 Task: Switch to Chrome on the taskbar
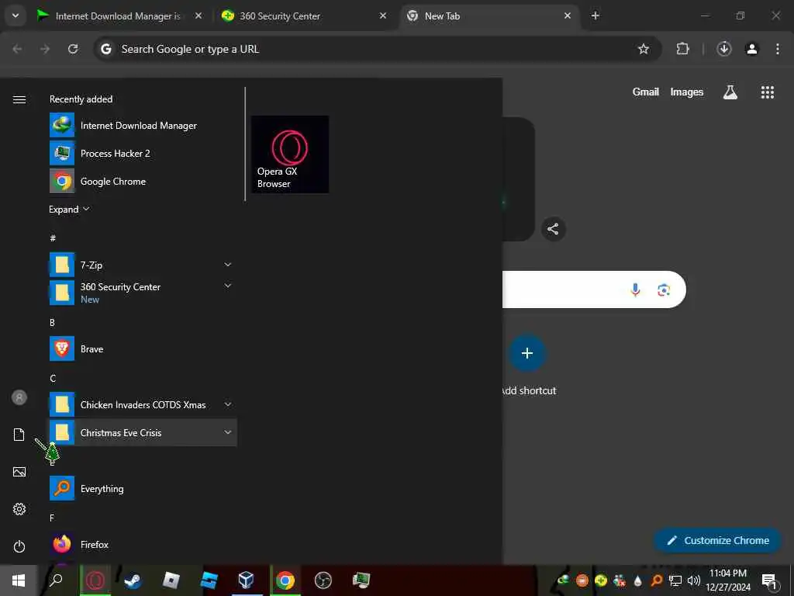click(285, 580)
